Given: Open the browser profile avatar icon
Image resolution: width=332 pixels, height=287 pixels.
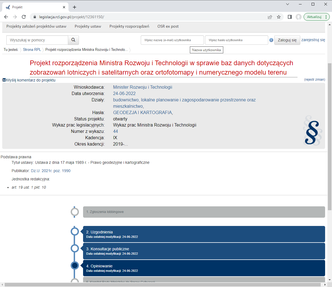Looking at the screenshot, I should (x=299, y=17).
